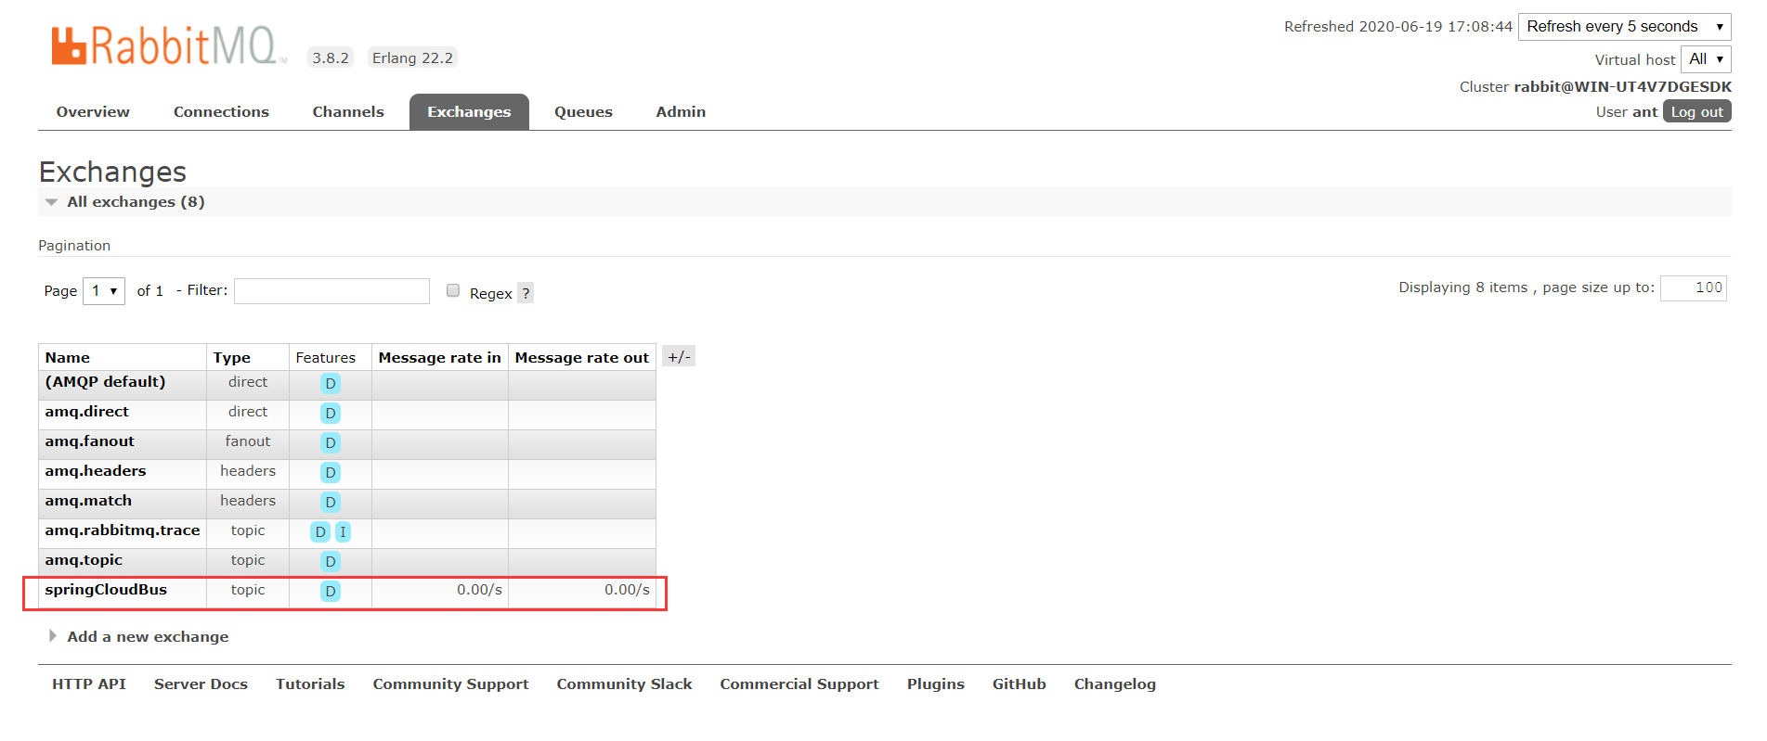Screen dimensions: 1767x741
Task: Open the (AMQP default) exchange
Action: [105, 382]
